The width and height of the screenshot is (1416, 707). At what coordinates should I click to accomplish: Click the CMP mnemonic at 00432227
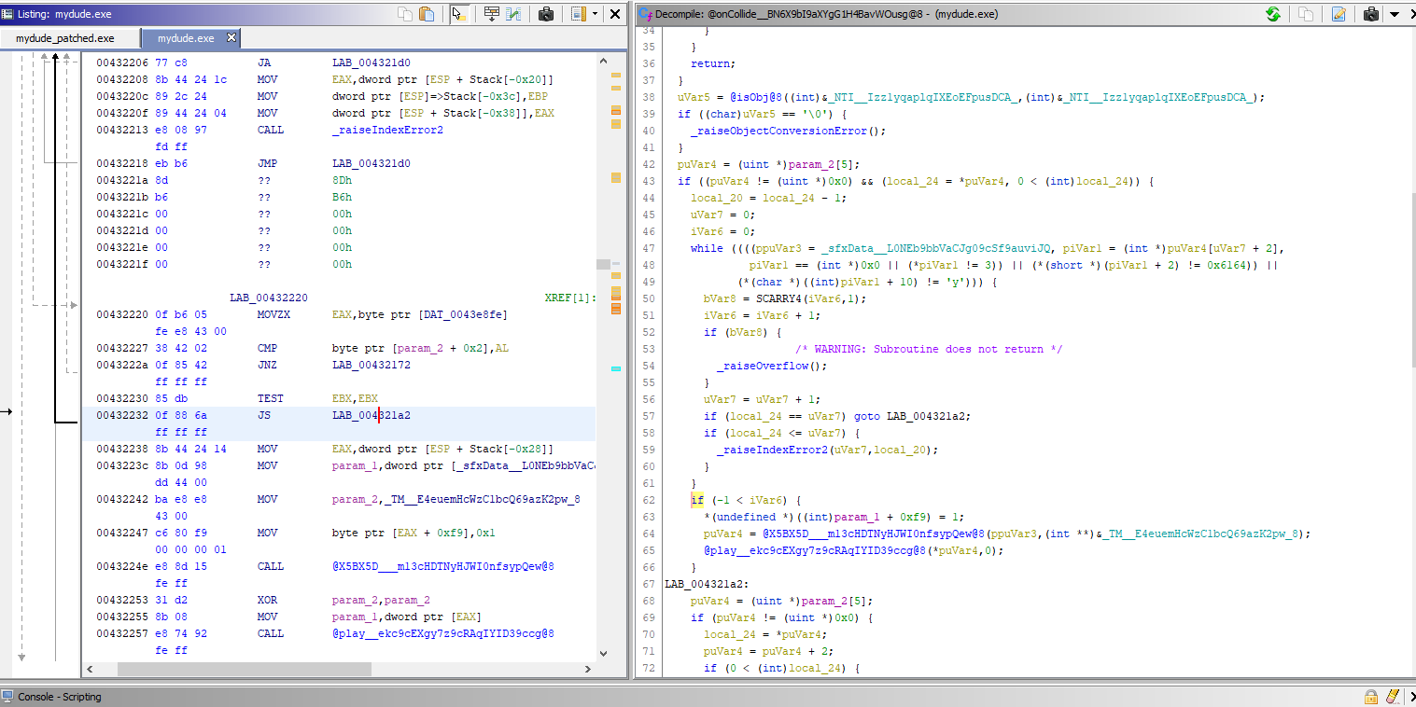point(268,348)
